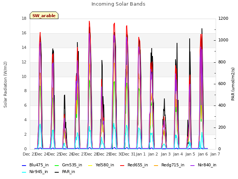Click the SW_arable site label box
Screen dimensions: 238x179
[x=44, y=15]
